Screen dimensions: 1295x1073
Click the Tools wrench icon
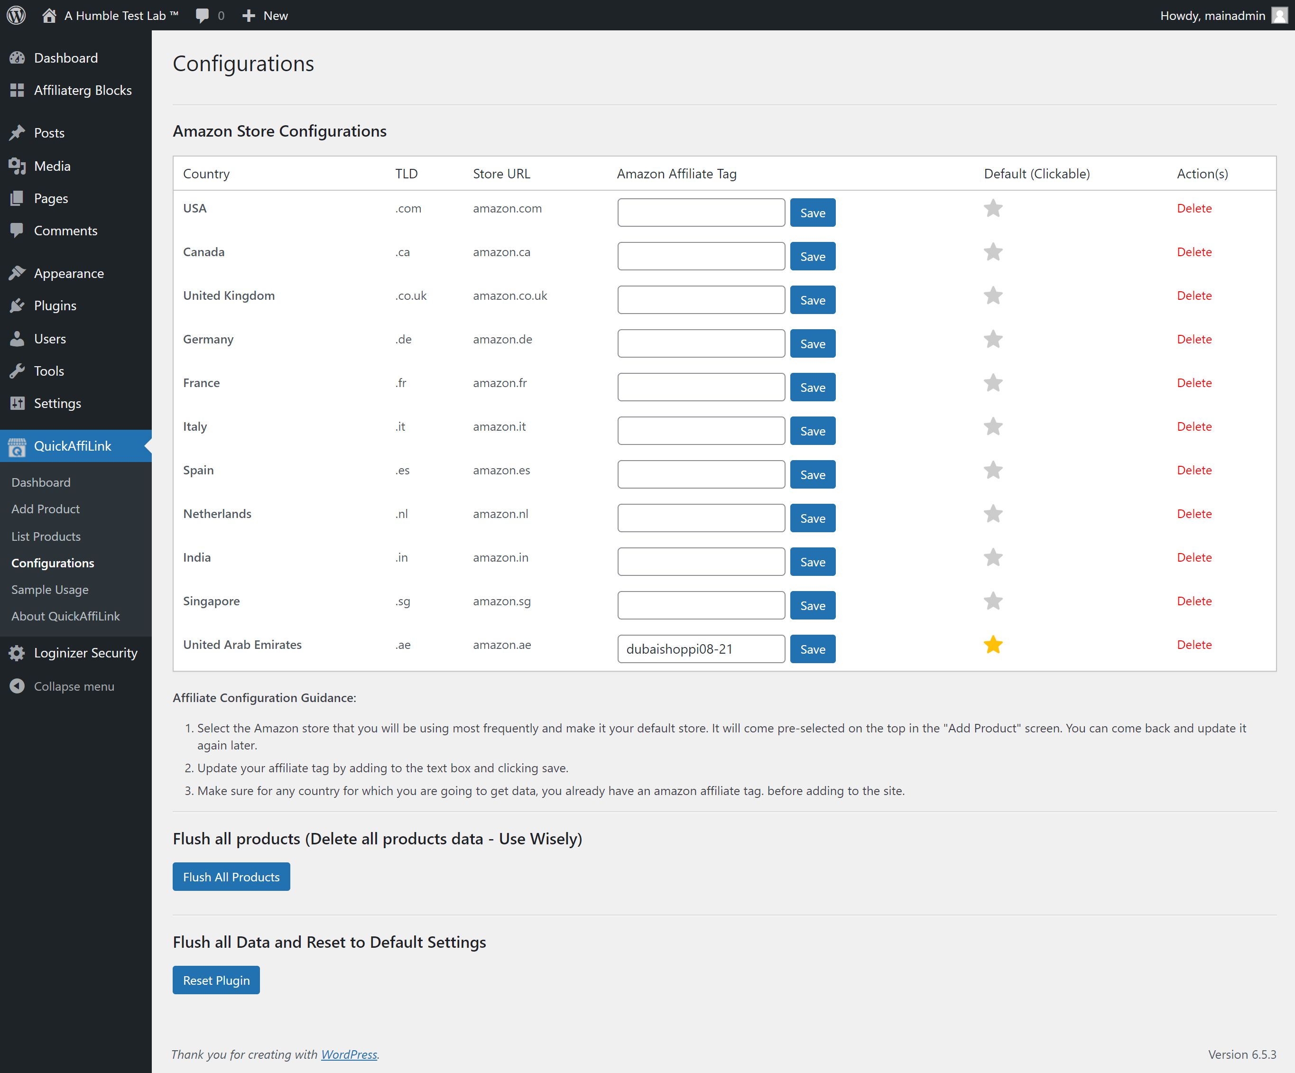(x=17, y=370)
